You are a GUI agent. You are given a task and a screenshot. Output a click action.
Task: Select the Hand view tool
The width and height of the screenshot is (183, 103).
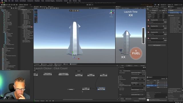coord(2,5)
